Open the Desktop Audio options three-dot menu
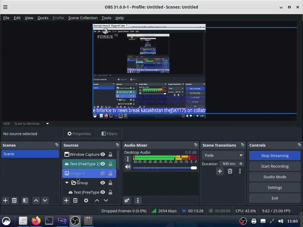 128,159
